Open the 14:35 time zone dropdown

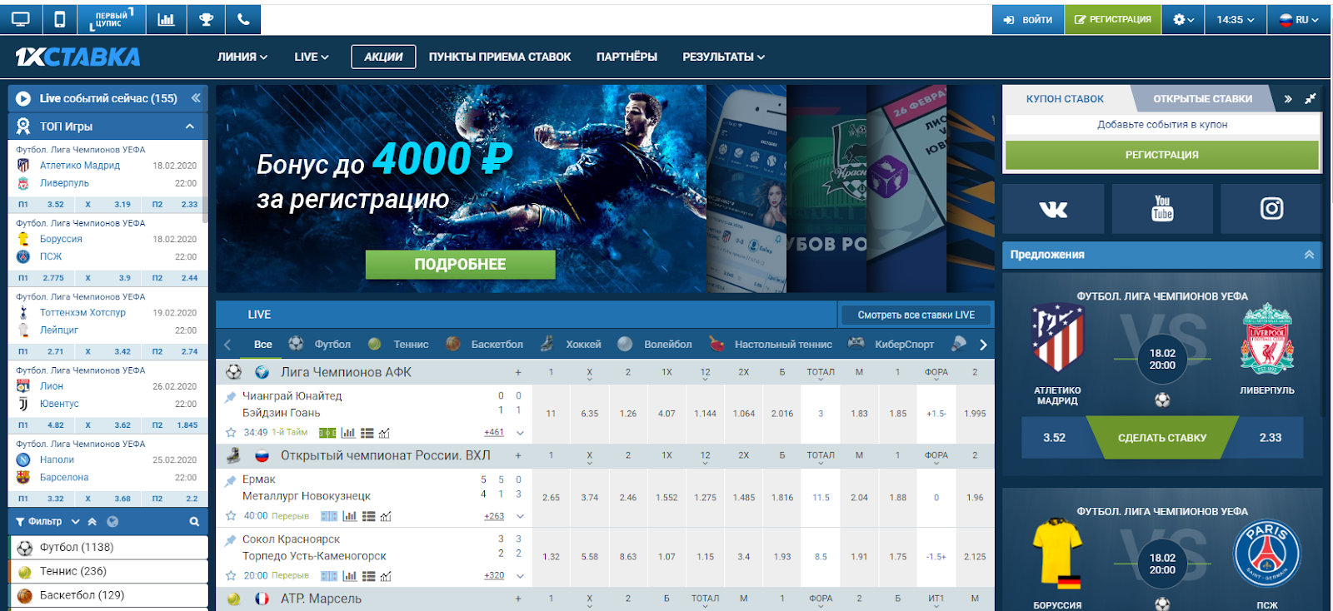(x=1236, y=19)
